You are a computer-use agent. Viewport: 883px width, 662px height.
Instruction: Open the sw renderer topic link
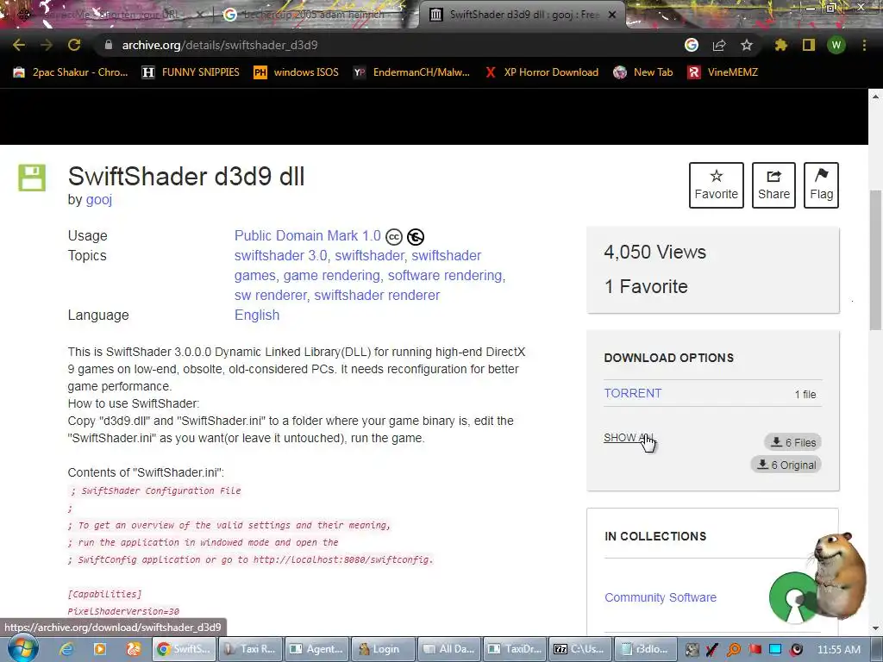(x=270, y=295)
